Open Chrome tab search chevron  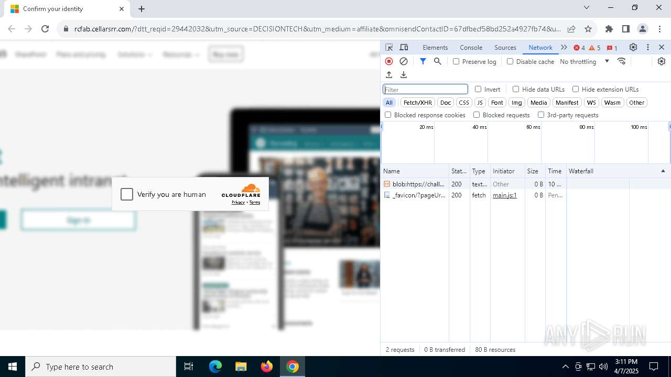pos(587,7)
